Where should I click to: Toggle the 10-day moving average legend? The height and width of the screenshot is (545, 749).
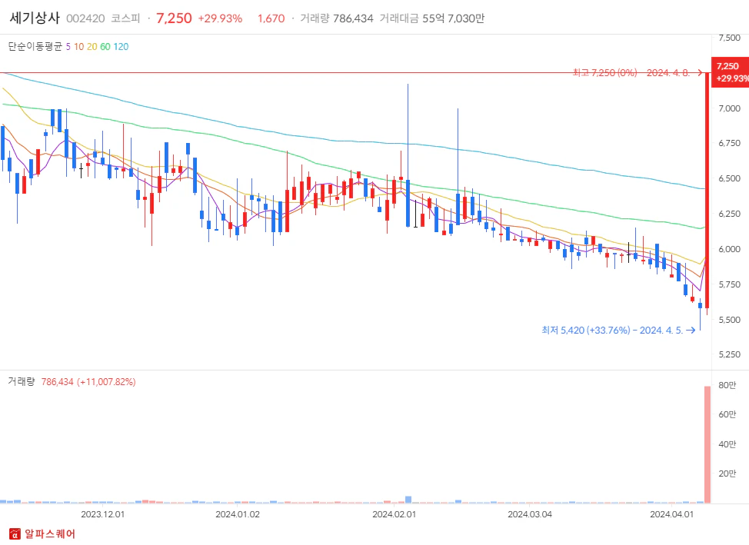(x=78, y=46)
